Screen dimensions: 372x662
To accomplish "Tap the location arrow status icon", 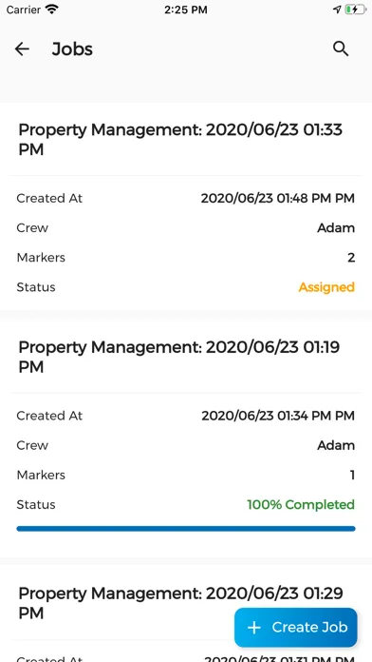I will (337, 10).
